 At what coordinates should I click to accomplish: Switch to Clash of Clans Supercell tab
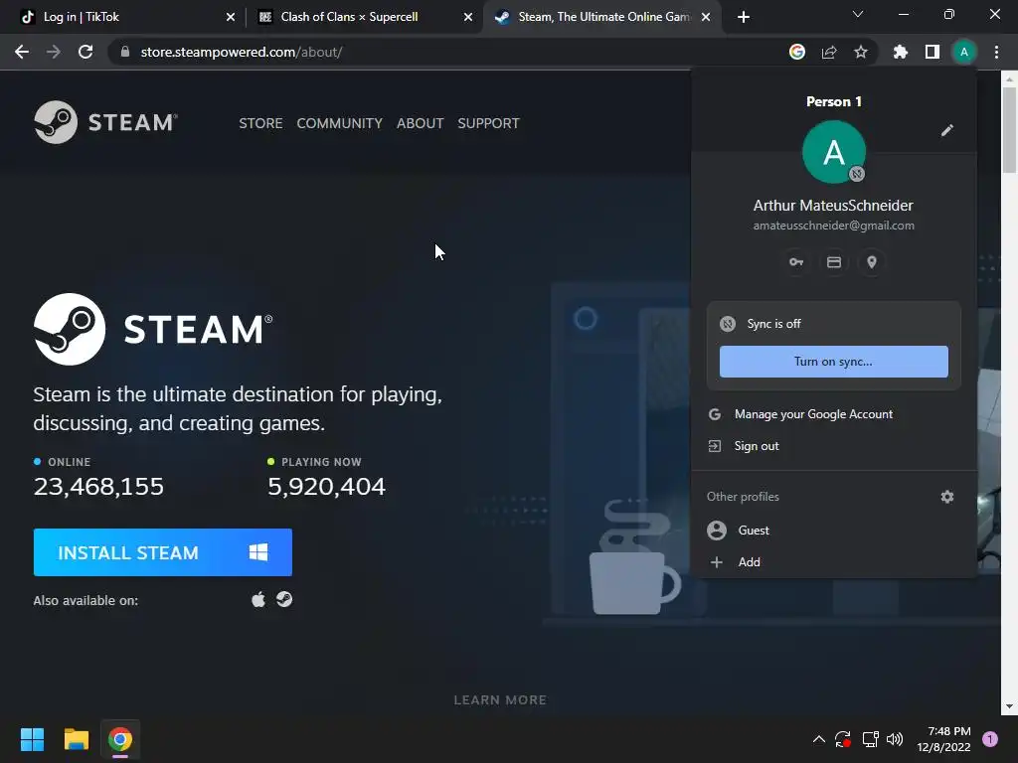tap(365, 17)
